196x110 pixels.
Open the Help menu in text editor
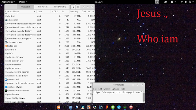[x=123, y=89]
